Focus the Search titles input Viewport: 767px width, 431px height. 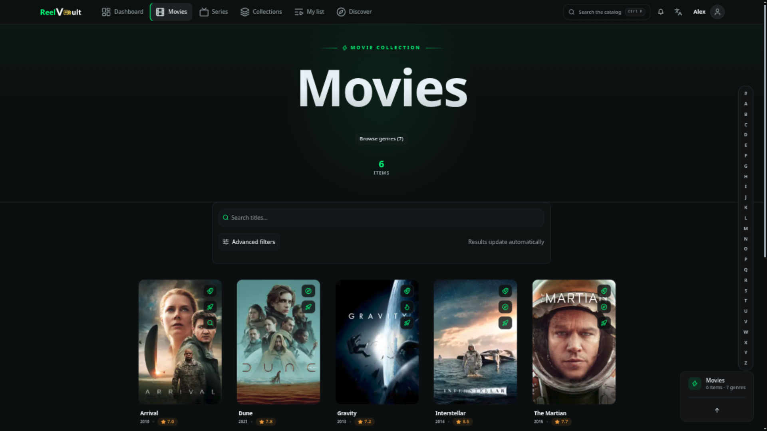pyautogui.click(x=382, y=217)
